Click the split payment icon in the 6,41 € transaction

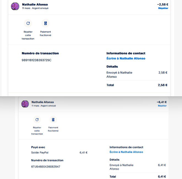pyautogui.click(x=53, y=119)
